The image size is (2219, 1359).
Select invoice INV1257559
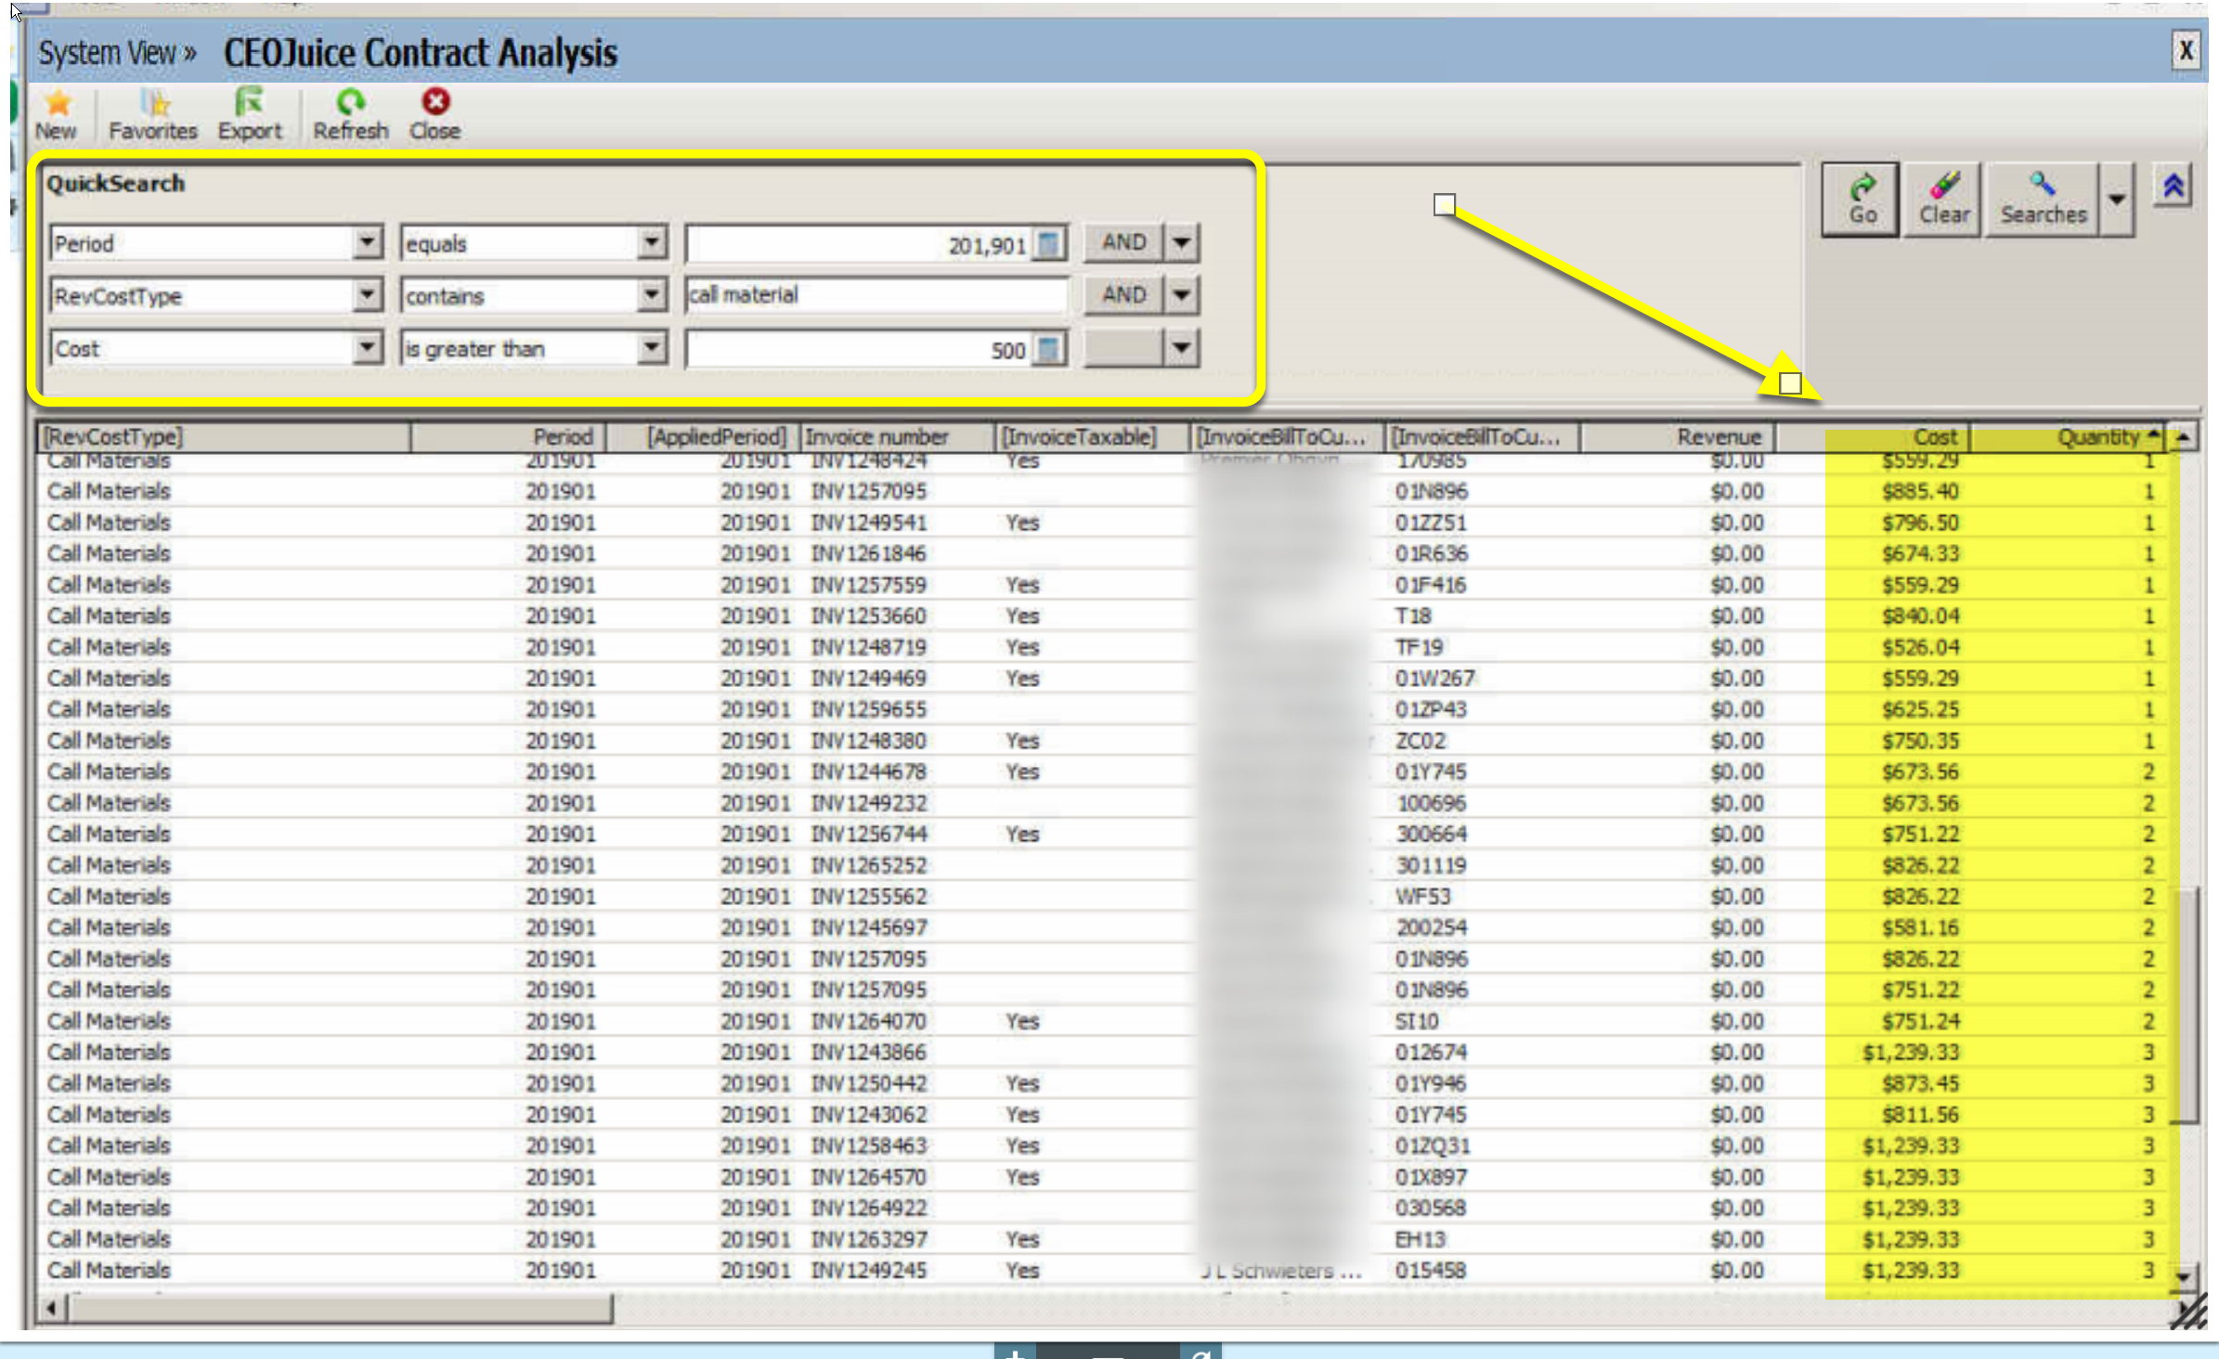(x=869, y=585)
